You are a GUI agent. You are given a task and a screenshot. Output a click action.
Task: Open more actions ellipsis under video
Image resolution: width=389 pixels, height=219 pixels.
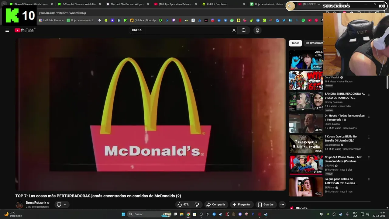[x=282, y=204]
